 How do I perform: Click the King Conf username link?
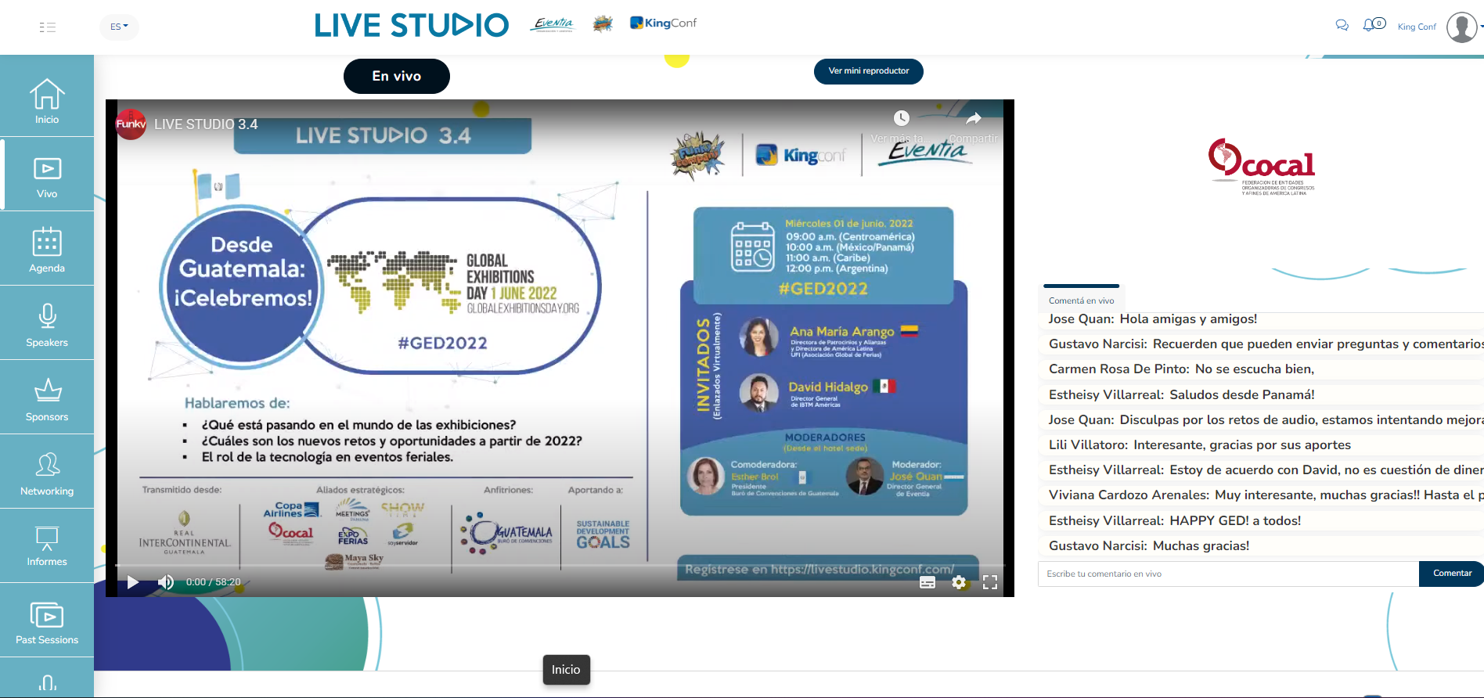pyautogui.click(x=1417, y=27)
